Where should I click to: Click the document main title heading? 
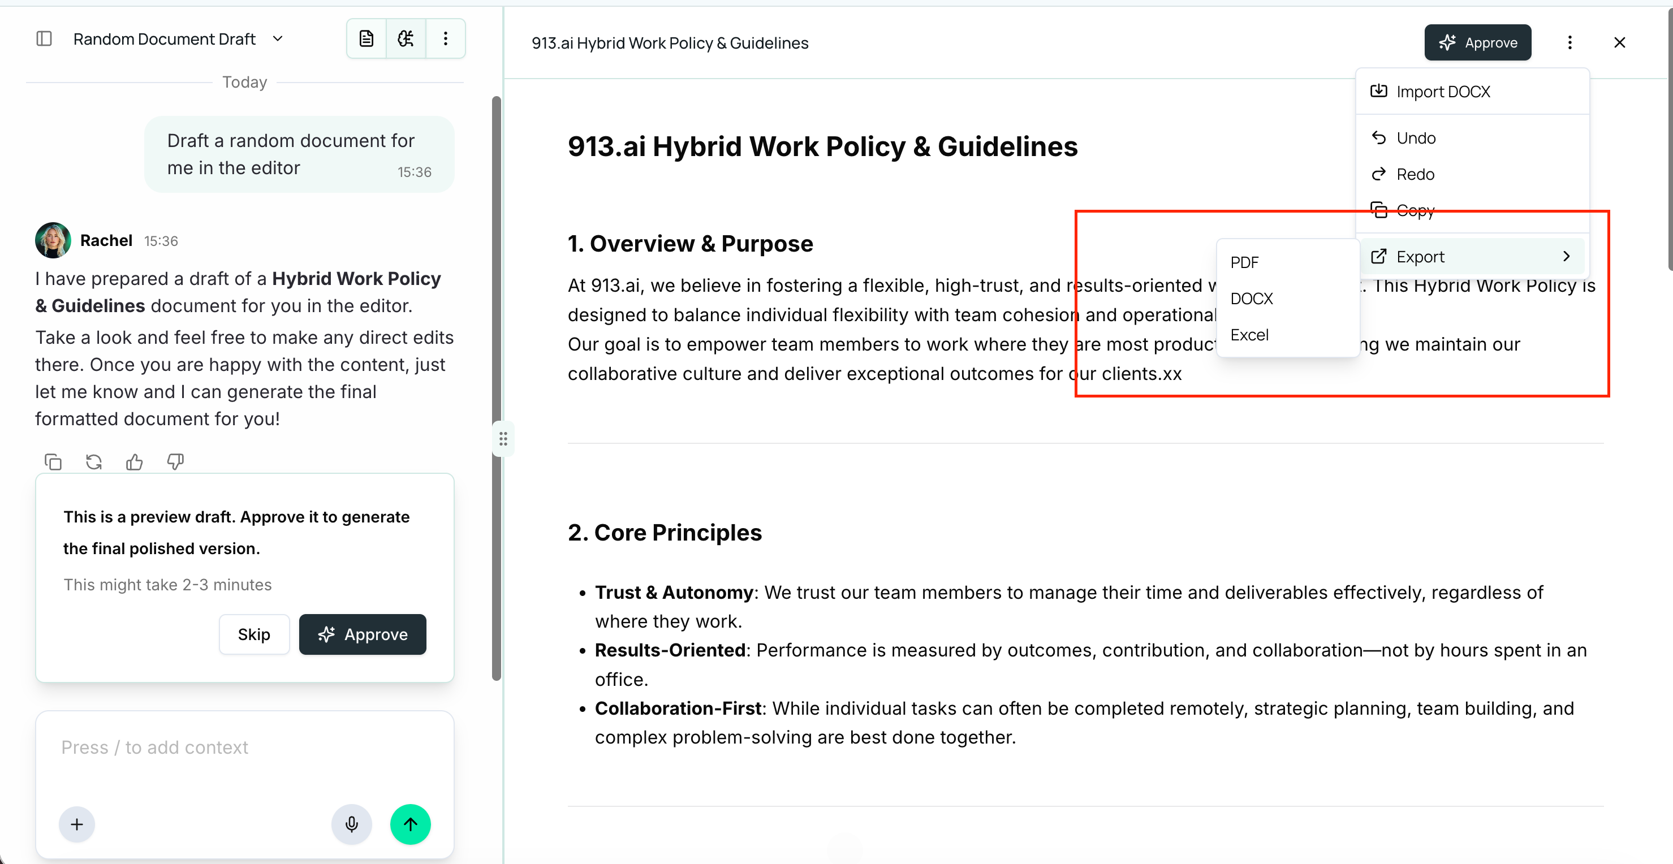pyautogui.click(x=822, y=146)
